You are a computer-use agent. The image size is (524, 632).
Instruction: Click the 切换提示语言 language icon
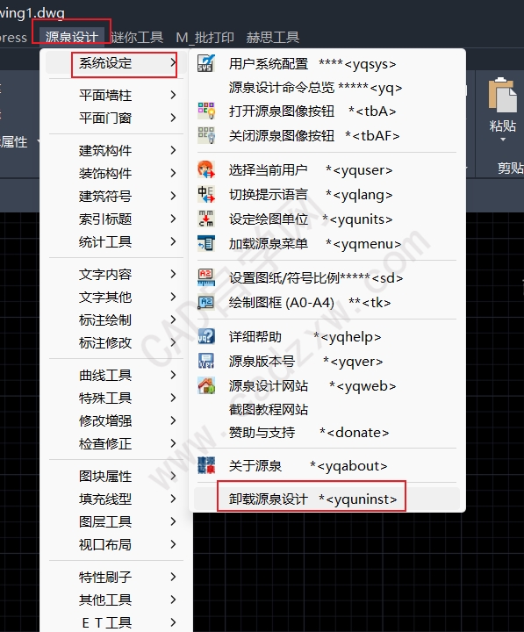point(206,194)
